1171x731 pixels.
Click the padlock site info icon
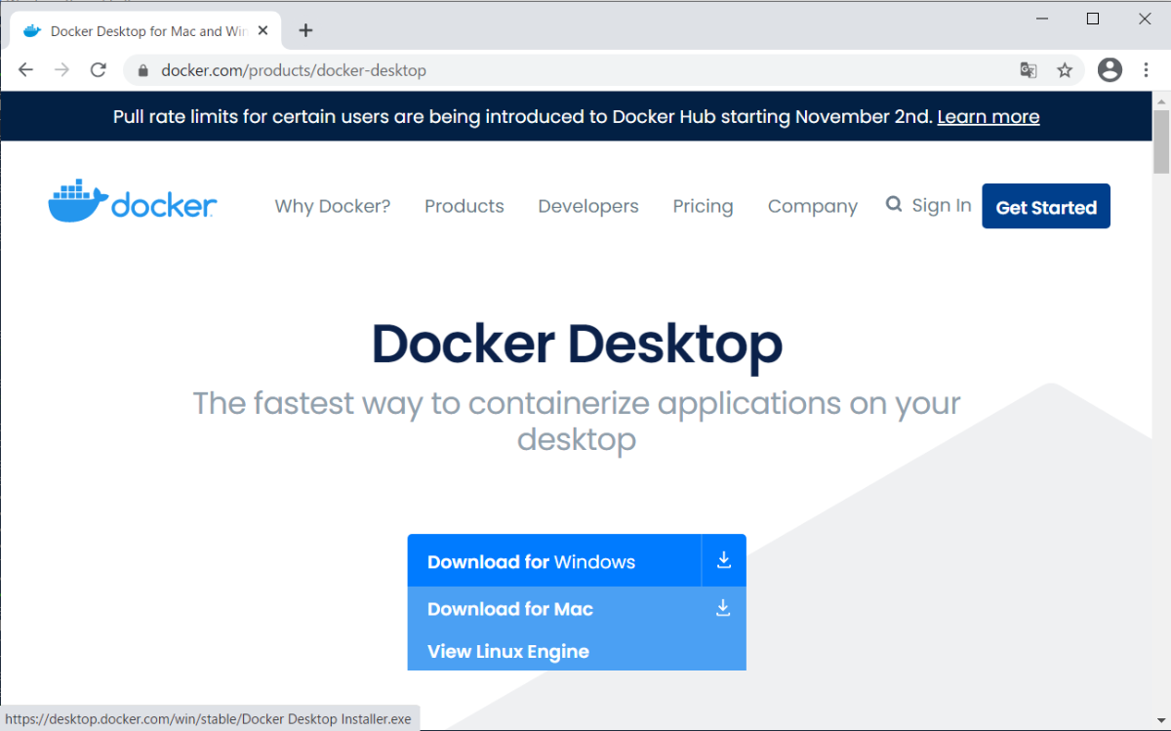click(143, 70)
